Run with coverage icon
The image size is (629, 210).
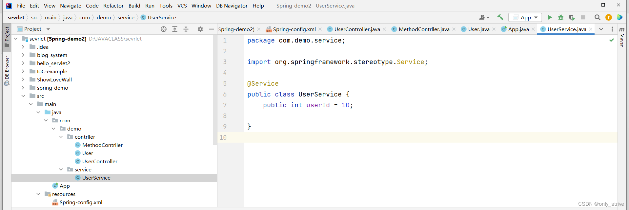coord(572,17)
